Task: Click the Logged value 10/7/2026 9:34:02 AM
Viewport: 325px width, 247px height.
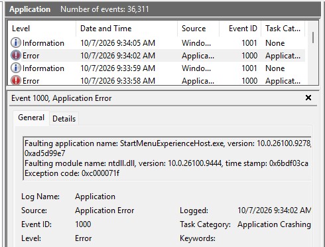Action: pyautogui.click(x=274, y=210)
